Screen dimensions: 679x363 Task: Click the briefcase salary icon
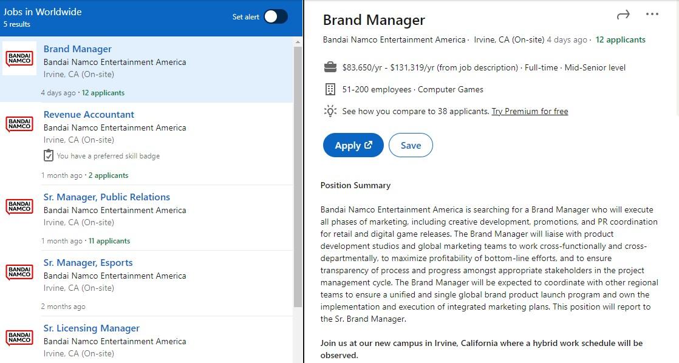330,67
